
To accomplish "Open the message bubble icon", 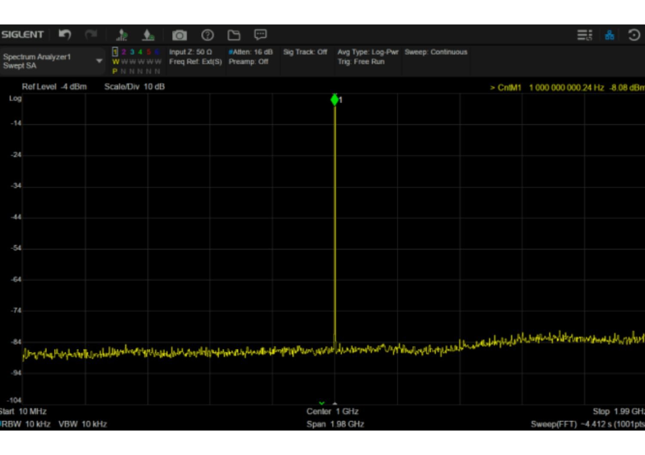I will pos(260,34).
